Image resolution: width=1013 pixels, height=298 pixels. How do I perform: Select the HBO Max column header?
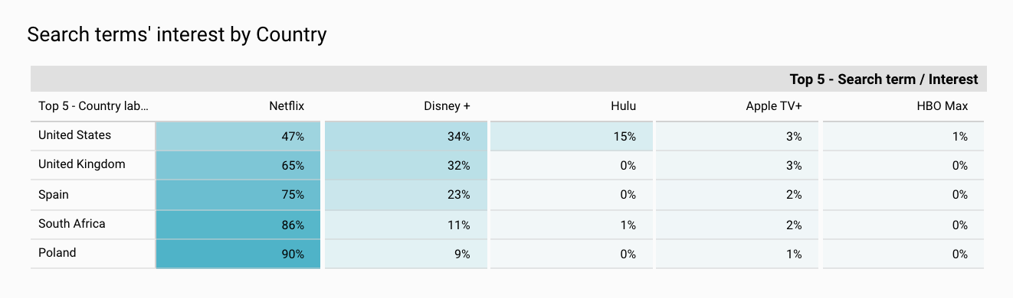[948, 106]
